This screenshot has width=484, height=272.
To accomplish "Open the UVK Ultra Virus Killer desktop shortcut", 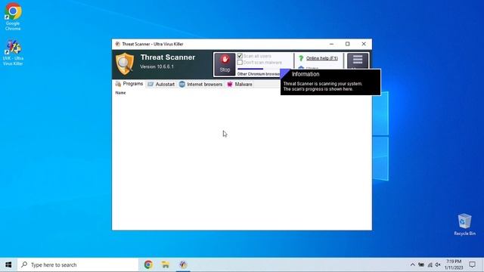I will coord(13,52).
